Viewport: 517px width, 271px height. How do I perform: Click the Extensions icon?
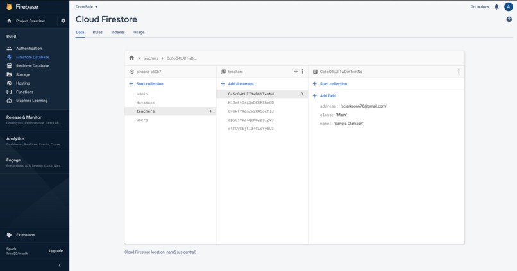9,235
